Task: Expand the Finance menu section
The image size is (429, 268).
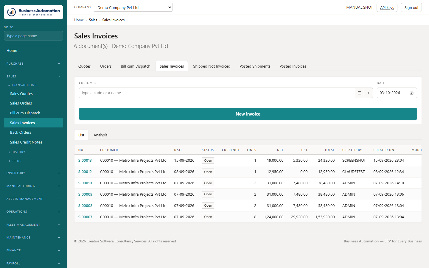Action: 33,250
